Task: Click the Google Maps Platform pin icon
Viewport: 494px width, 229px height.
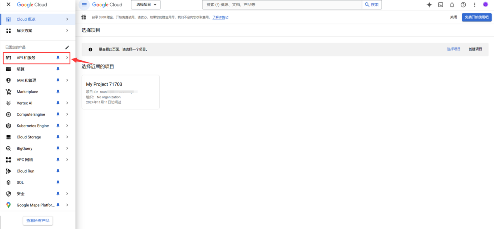Action: coord(9,205)
